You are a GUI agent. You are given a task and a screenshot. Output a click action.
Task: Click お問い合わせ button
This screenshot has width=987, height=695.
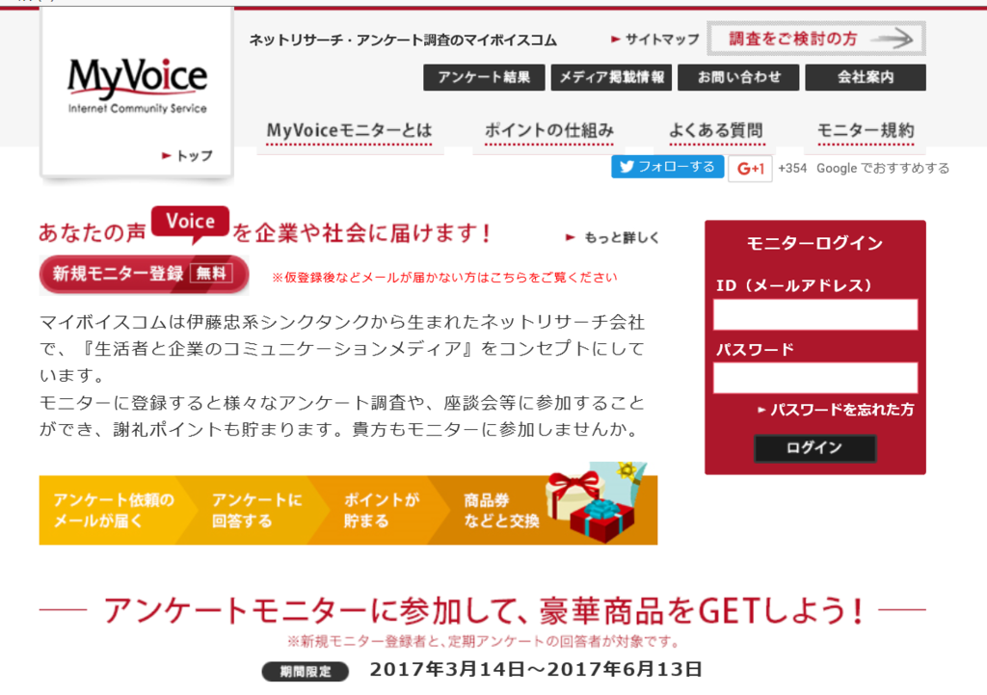point(738,77)
